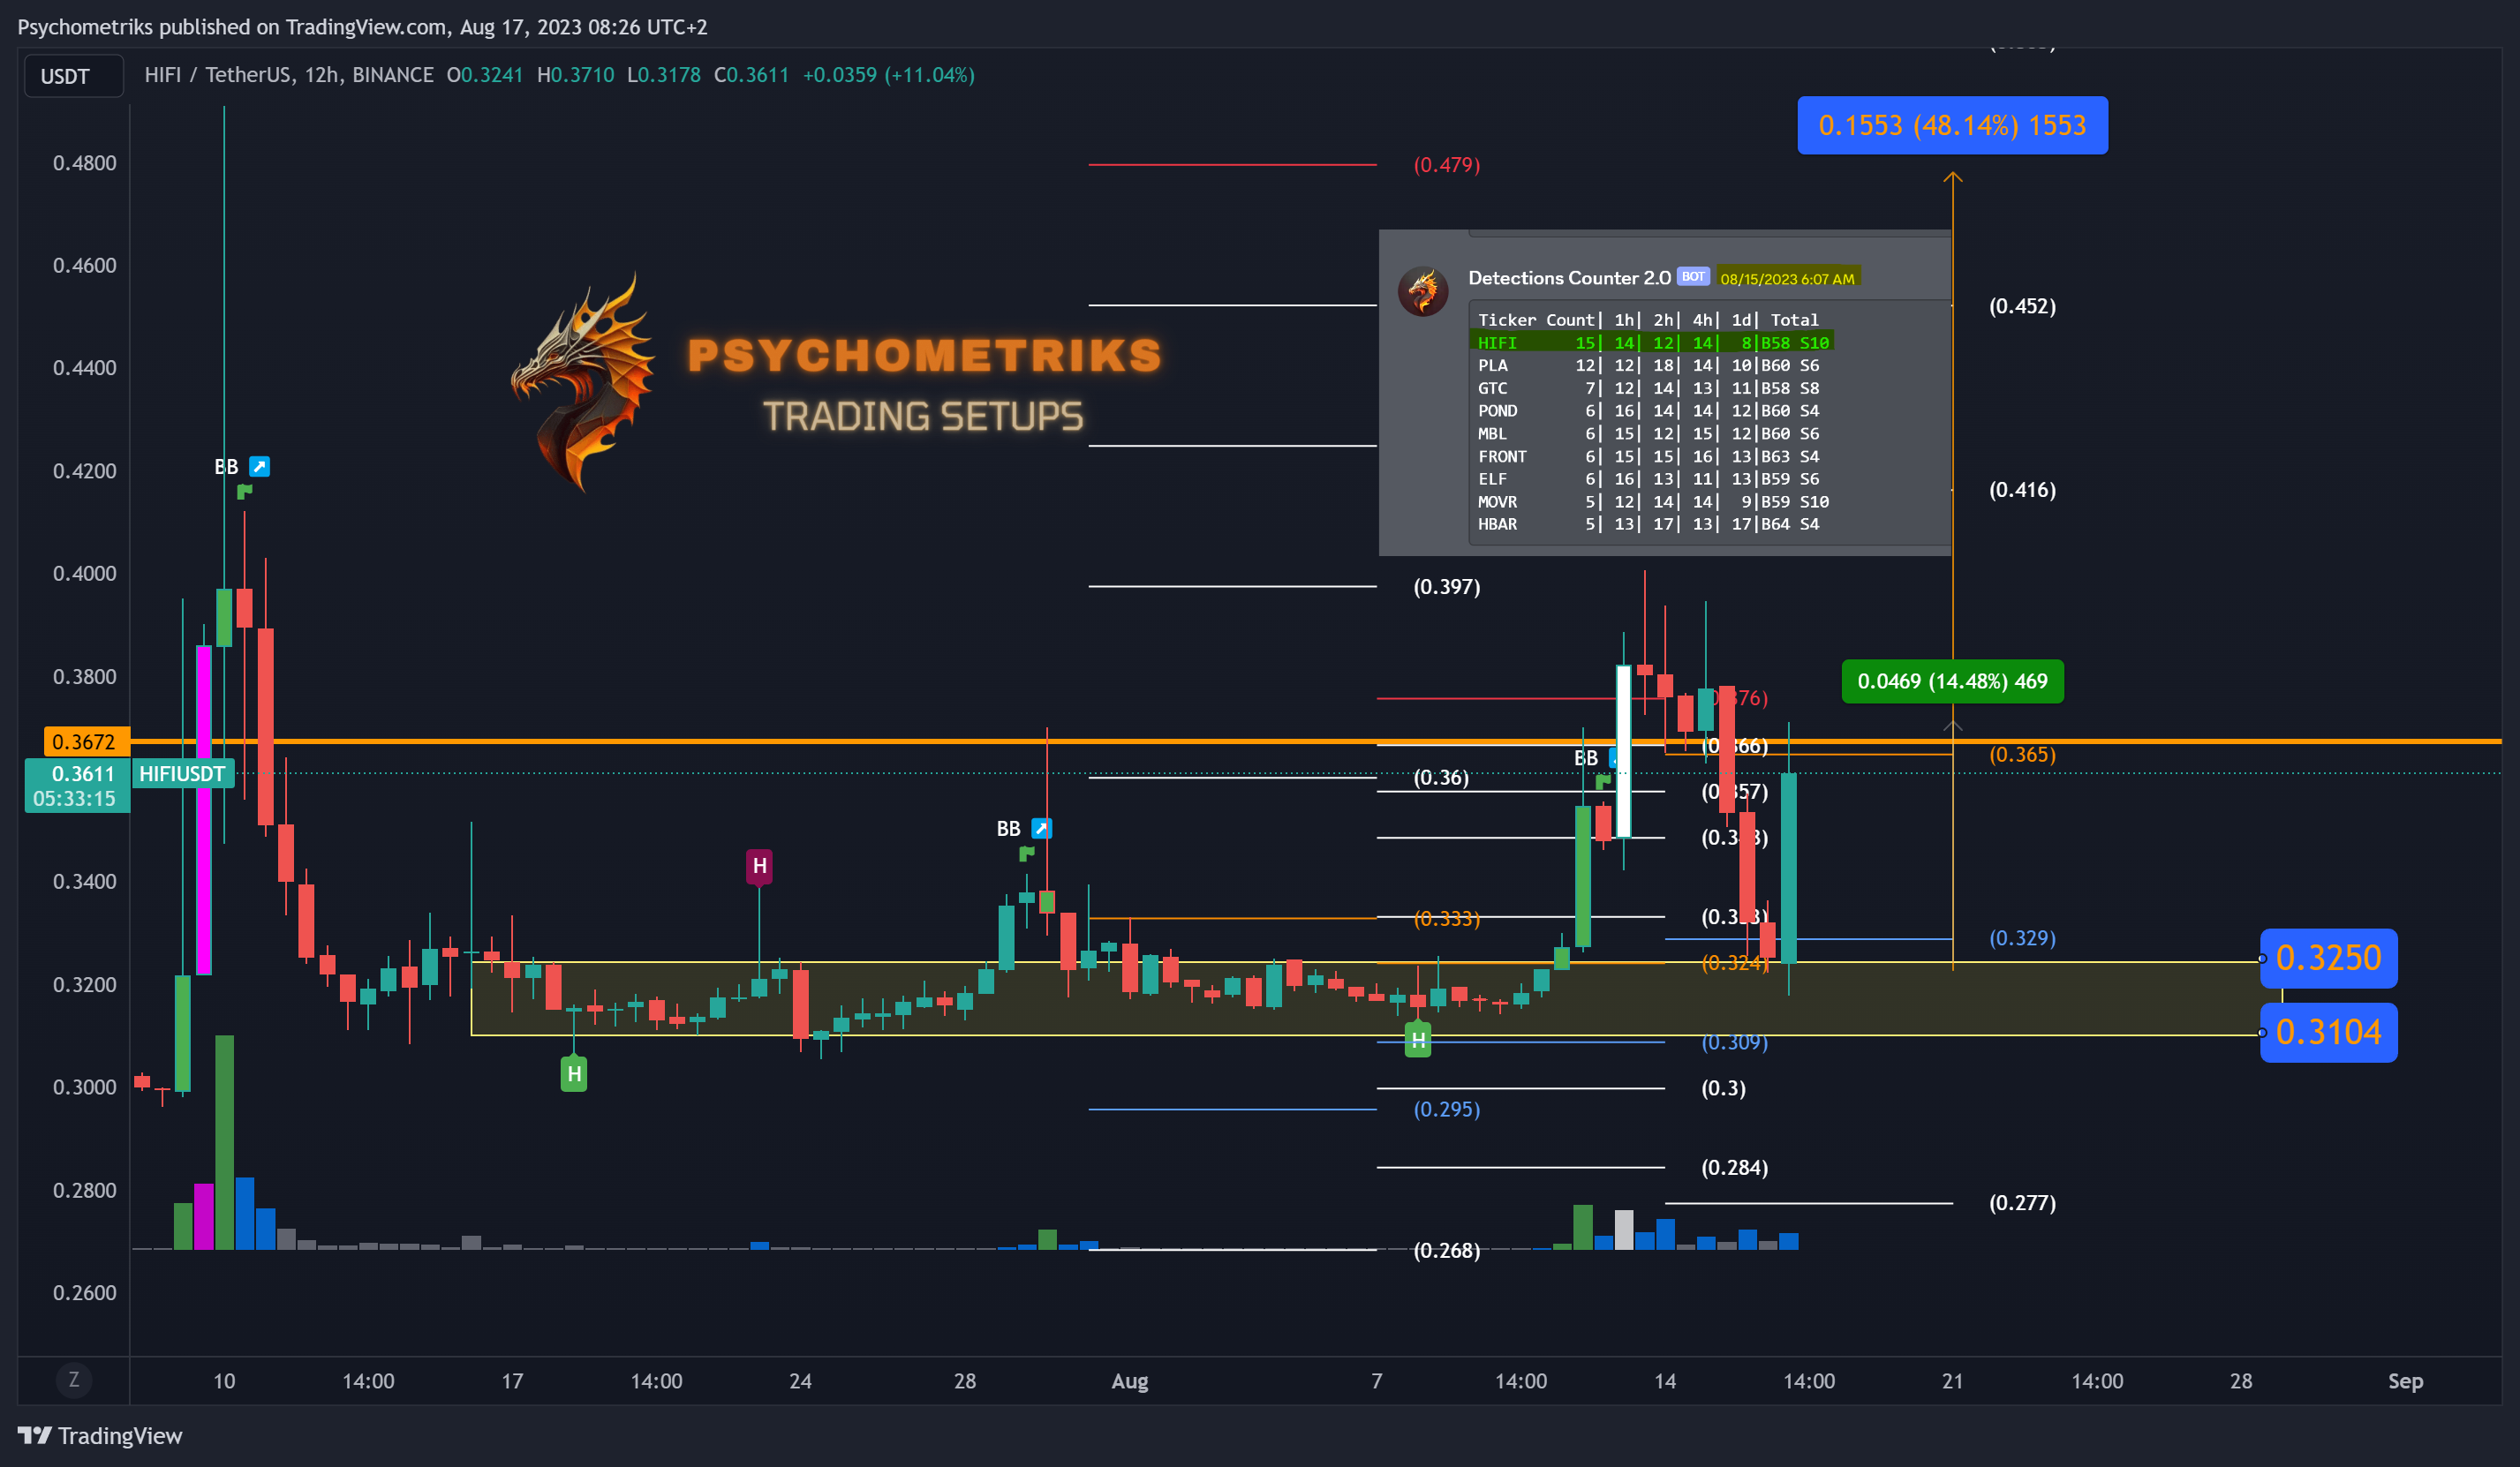Click the Psychometriks dragon logo
This screenshot has height=1467, width=2520.
(583, 383)
